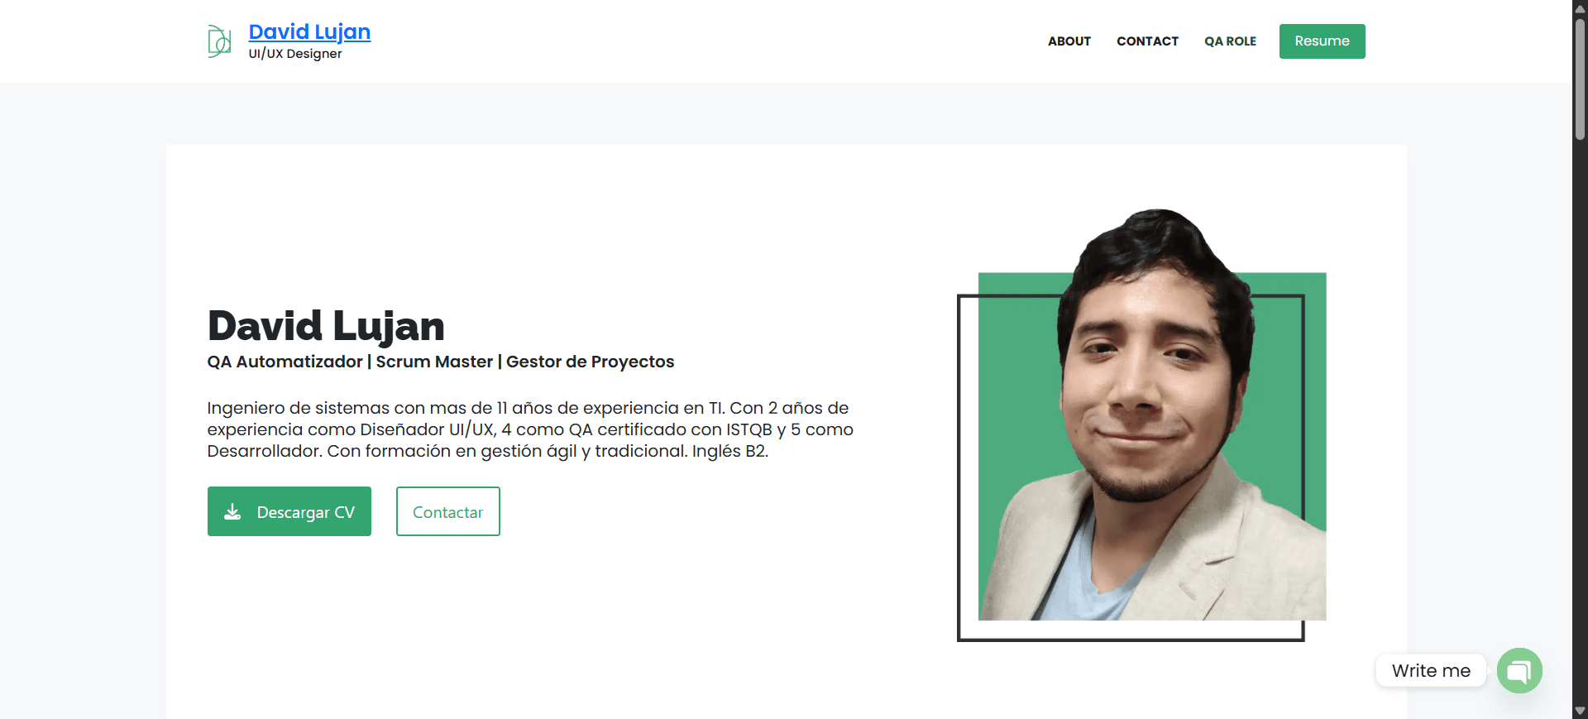Click the UI/UX Designer subtitle in header

pos(295,54)
